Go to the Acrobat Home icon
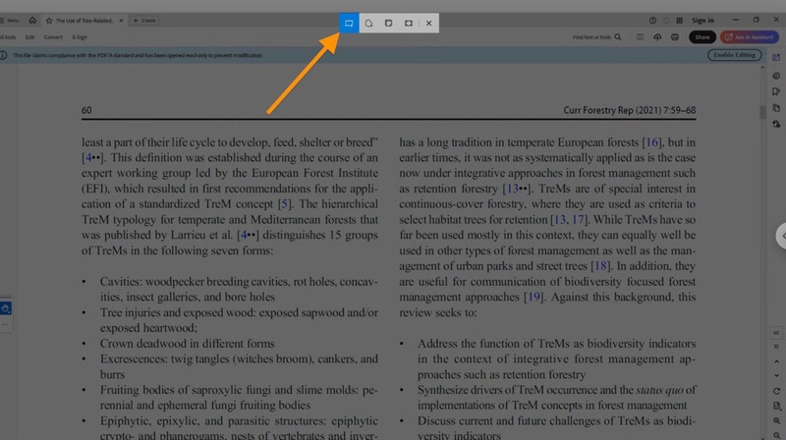The height and width of the screenshot is (440, 786). [32, 20]
